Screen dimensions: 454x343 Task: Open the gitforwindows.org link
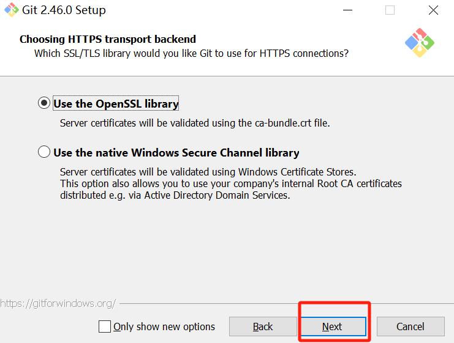[58, 303]
